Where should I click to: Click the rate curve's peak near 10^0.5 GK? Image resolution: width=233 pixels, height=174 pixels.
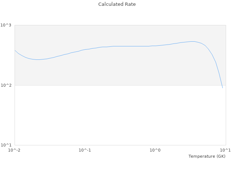193,41
